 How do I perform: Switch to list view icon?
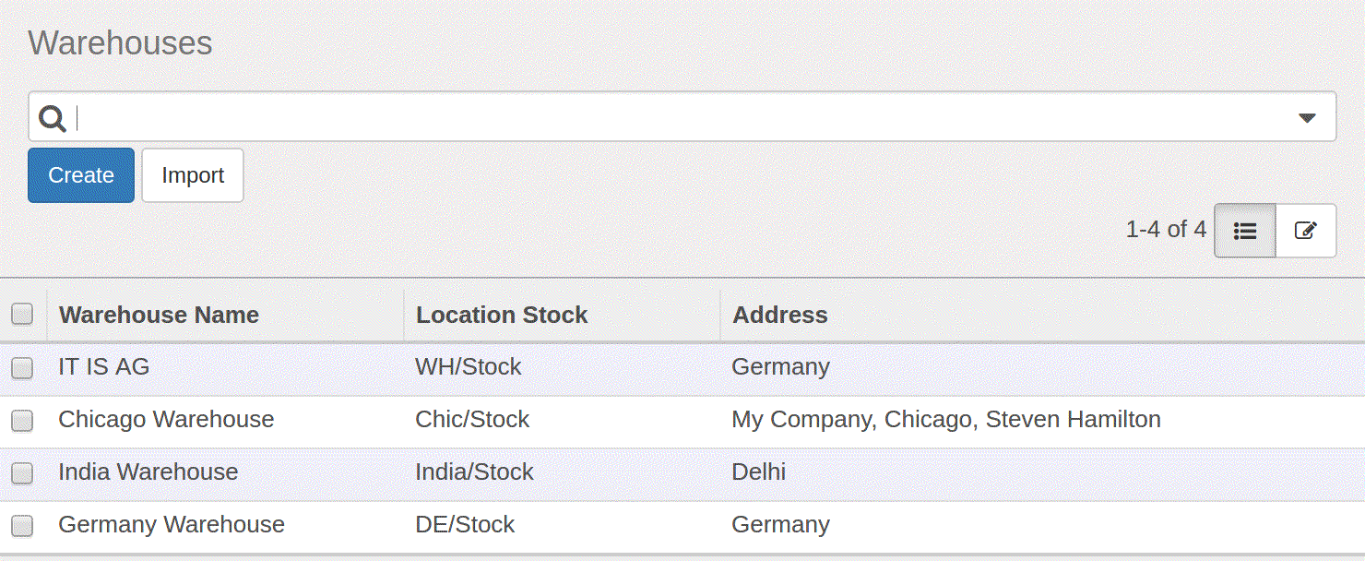1245,231
